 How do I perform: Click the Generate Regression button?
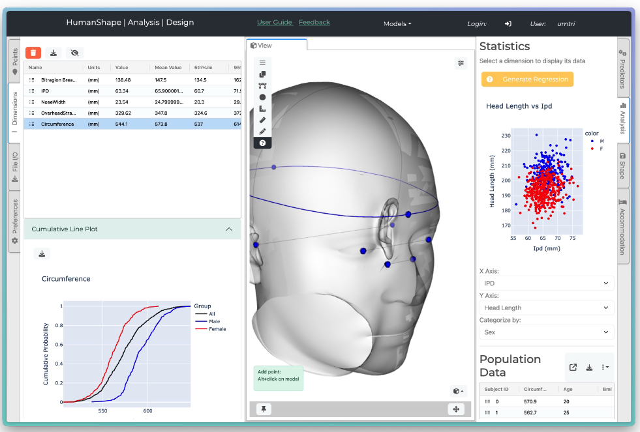click(x=527, y=79)
